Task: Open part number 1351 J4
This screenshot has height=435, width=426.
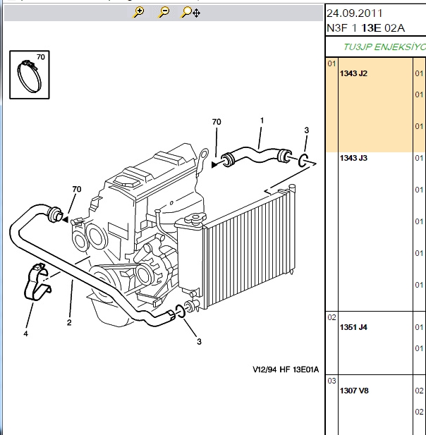Action: coord(353,327)
